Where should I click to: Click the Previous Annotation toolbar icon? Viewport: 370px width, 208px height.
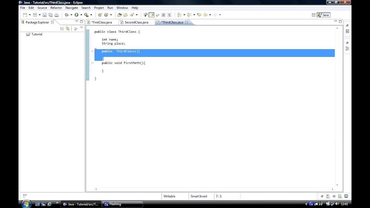[188, 15]
